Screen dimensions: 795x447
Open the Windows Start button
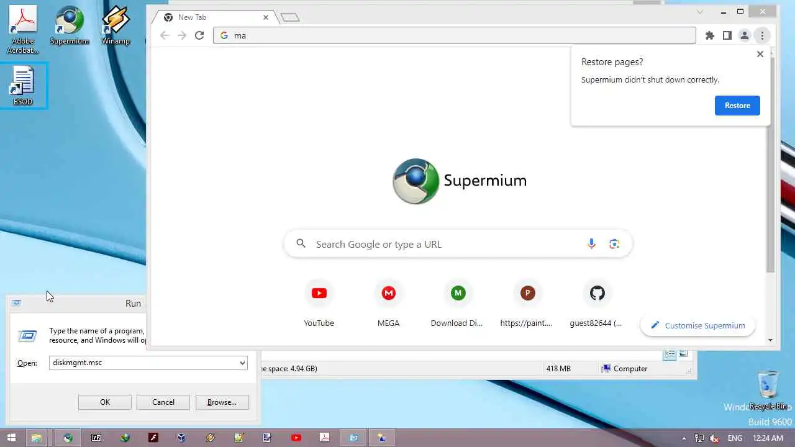click(11, 438)
